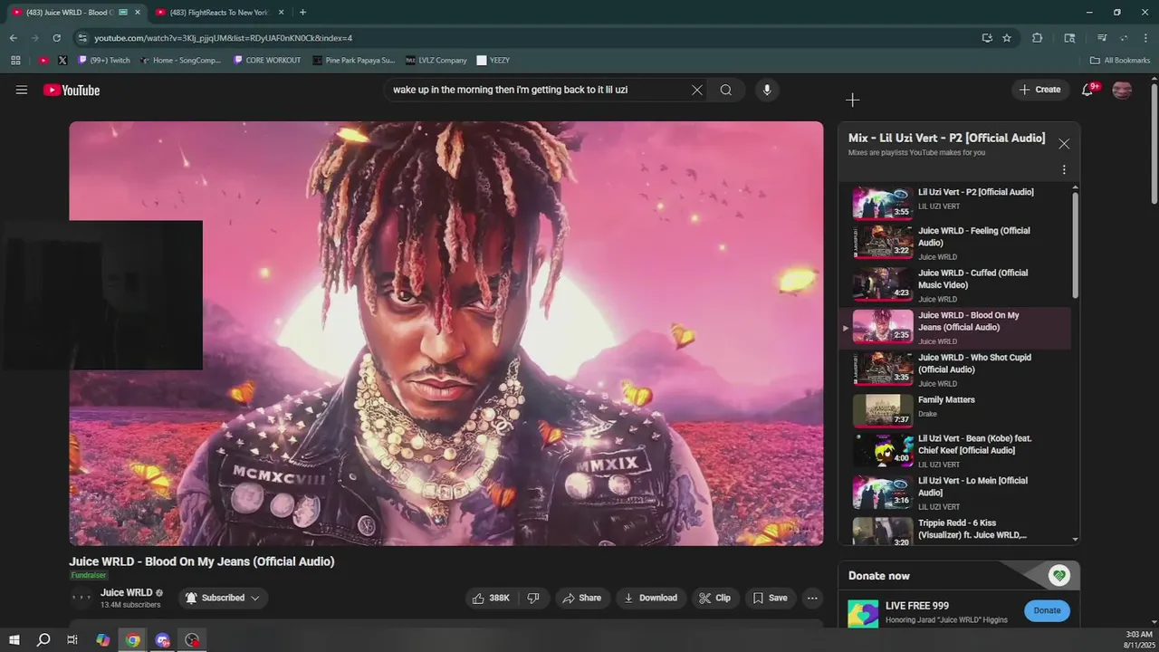
Task: Open media control icon in Chrome toolbar
Action: (x=1102, y=38)
